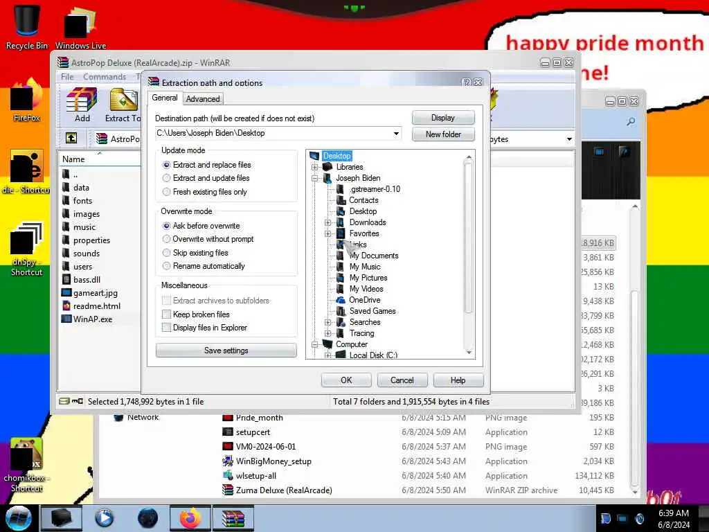This screenshot has width=709, height=532.
Task: Collapse the Joseph Biden tree node
Action: coord(315,178)
